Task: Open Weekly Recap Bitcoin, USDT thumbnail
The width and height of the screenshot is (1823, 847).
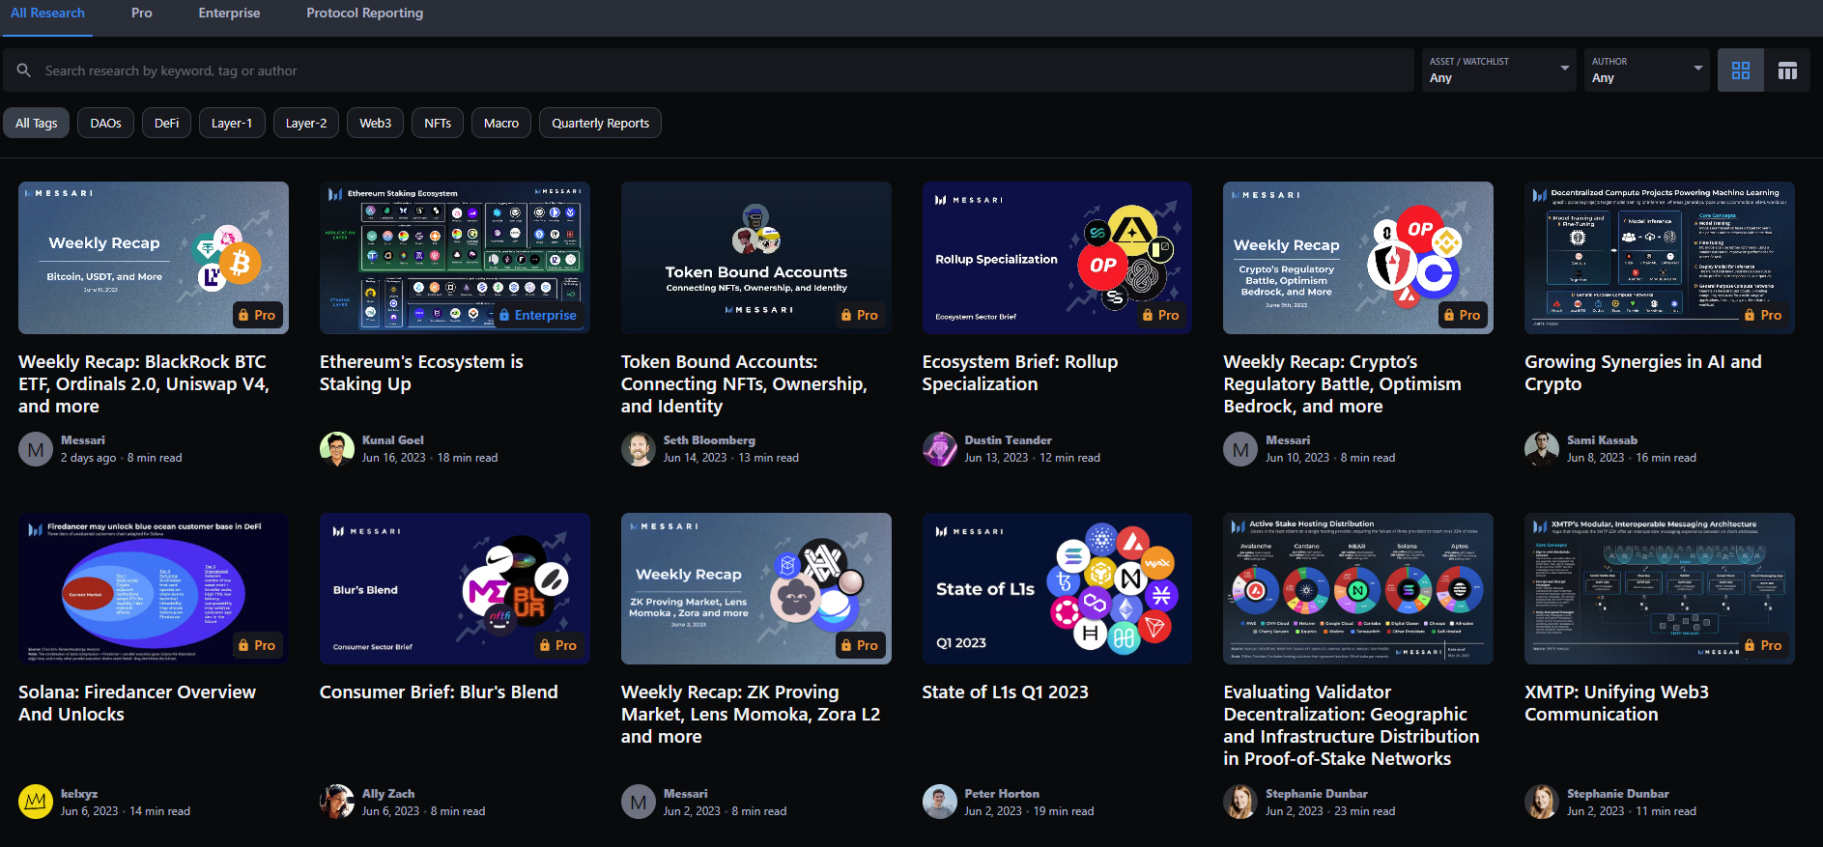Action: tap(154, 258)
